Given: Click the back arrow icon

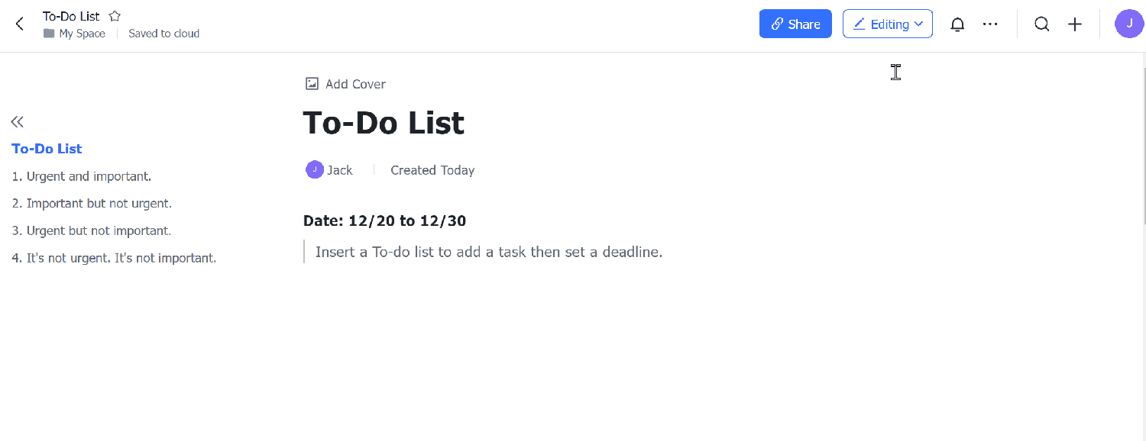Looking at the screenshot, I should pyautogui.click(x=20, y=24).
